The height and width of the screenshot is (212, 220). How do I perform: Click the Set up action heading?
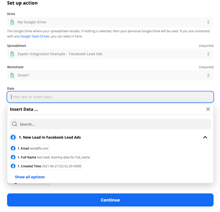pos(22,3)
